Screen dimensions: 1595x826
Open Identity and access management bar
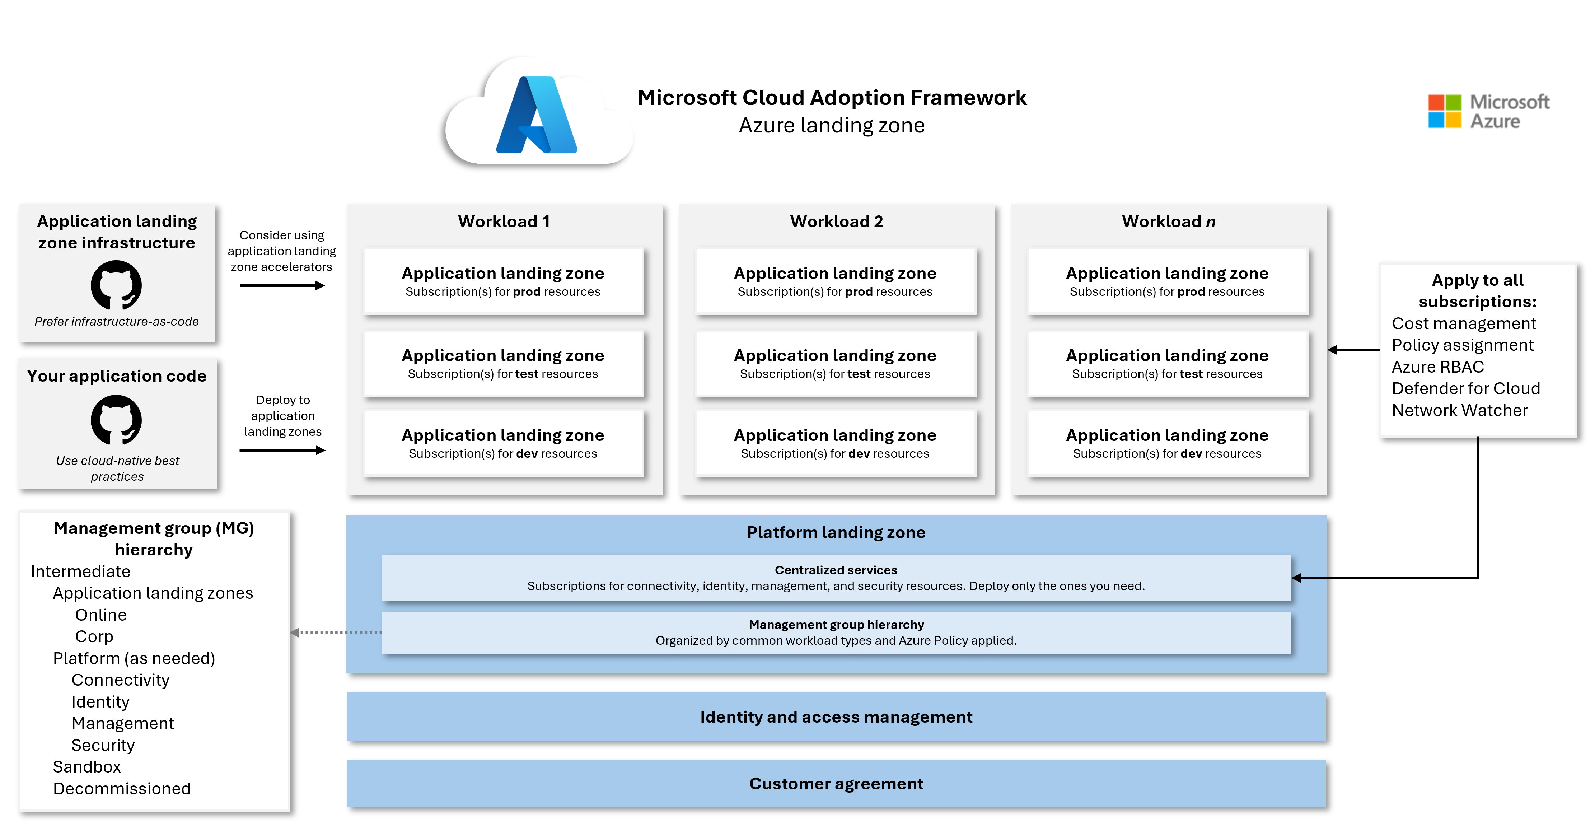coord(836,717)
